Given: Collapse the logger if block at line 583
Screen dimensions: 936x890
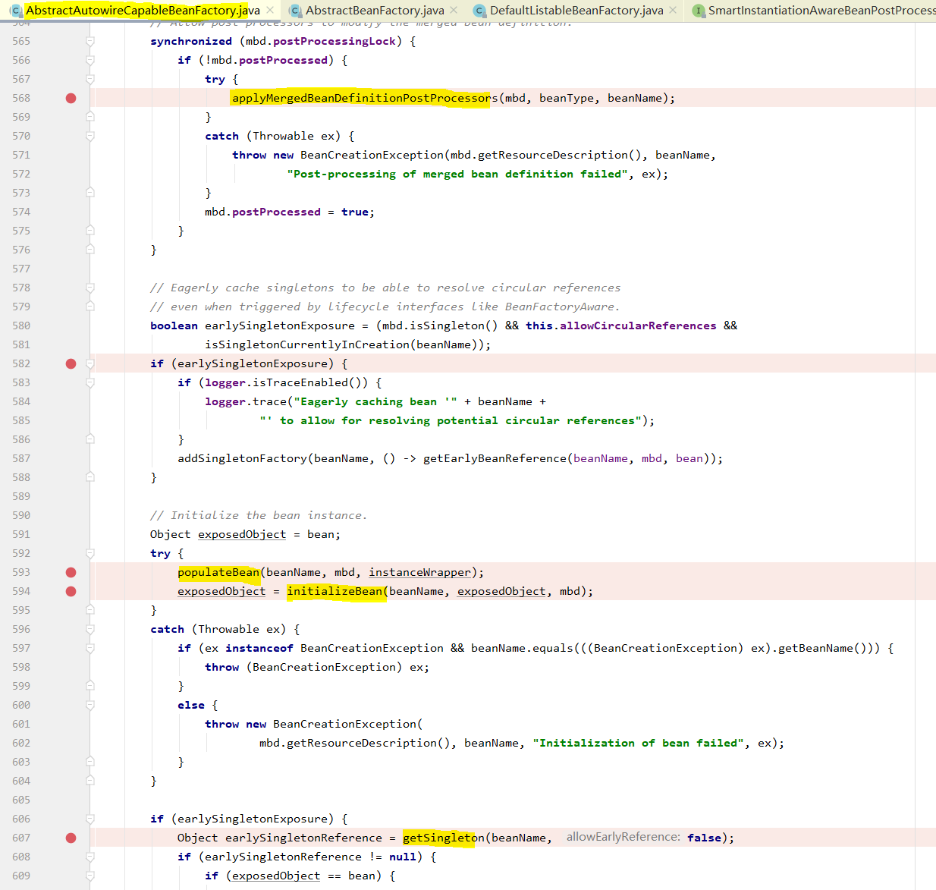Looking at the screenshot, I should coord(90,382).
